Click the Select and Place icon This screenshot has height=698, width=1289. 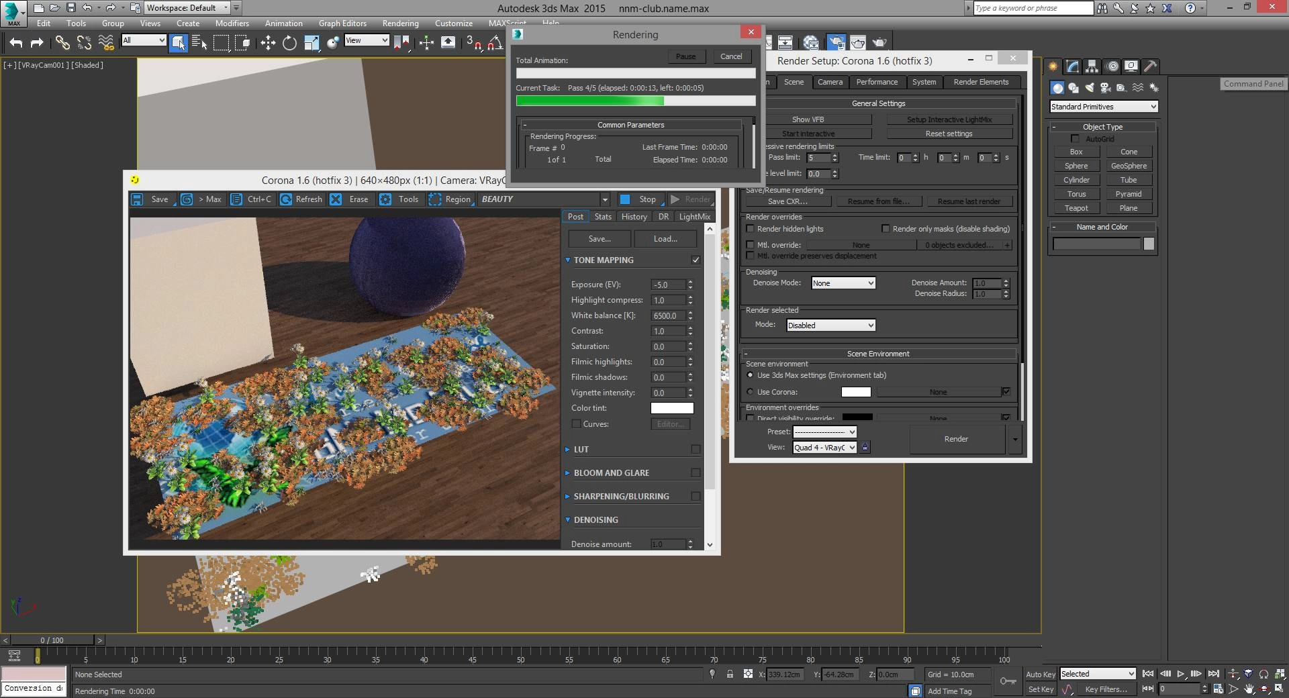pyautogui.click(x=333, y=43)
